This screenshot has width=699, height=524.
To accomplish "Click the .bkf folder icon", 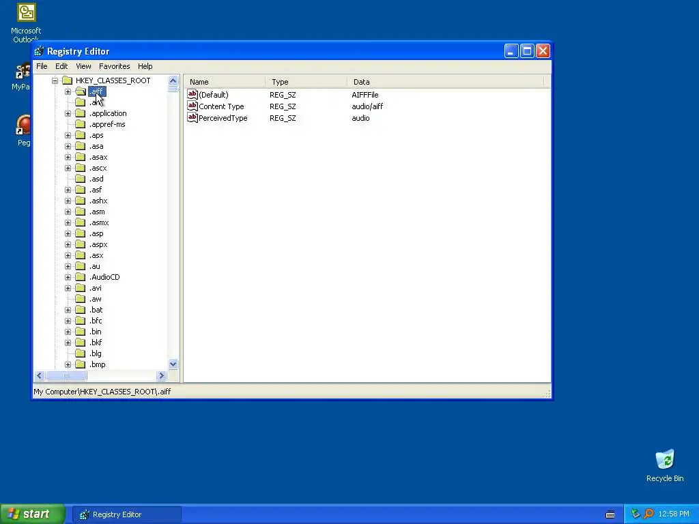I will click(81, 343).
